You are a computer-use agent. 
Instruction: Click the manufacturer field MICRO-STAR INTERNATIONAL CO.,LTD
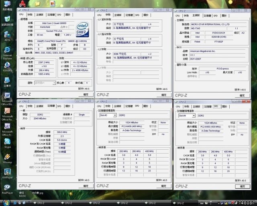pos(218,24)
